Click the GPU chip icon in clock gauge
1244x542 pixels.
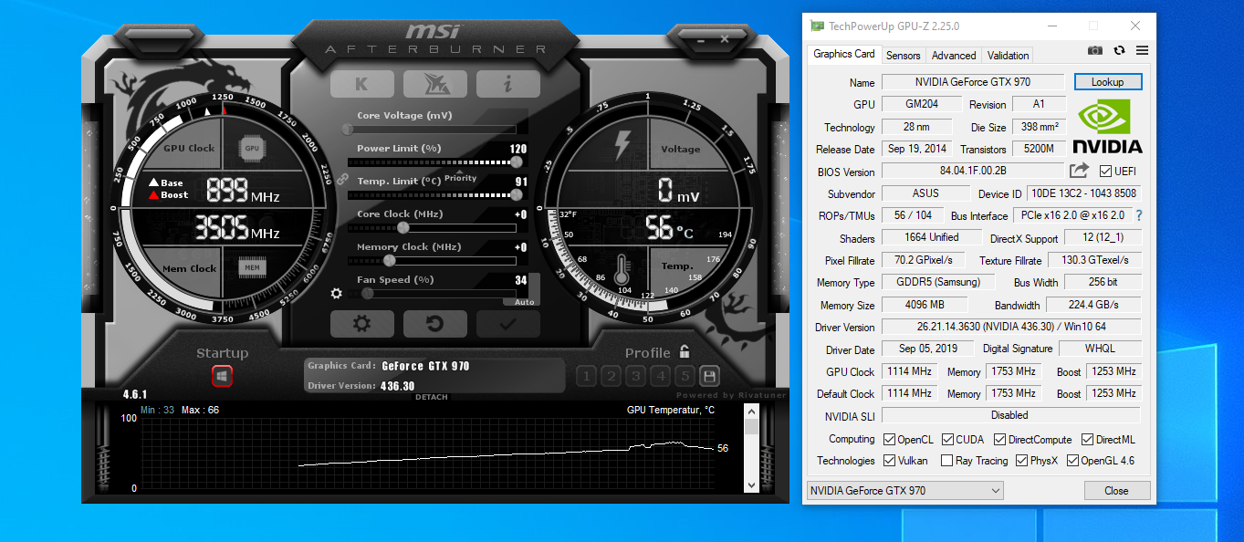pos(252,148)
